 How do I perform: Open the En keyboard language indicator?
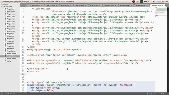point(142,2)
